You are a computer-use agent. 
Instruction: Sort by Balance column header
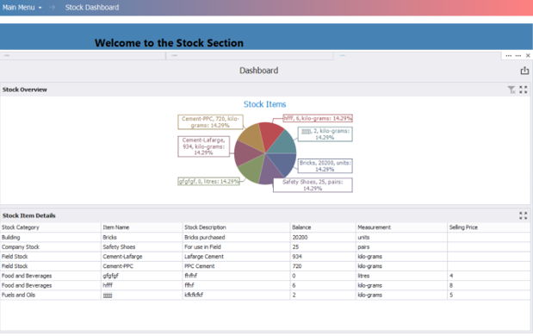click(x=323, y=227)
